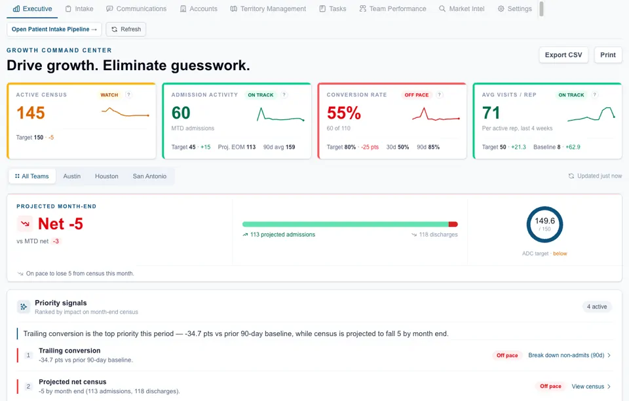The height and width of the screenshot is (401, 629).
Task: Click the Settings gear icon
Action: click(501, 9)
